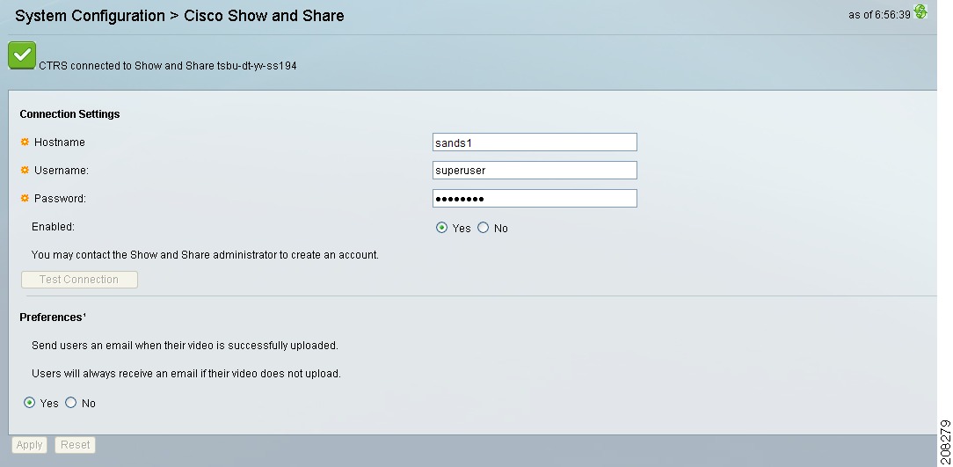Click the Username field containing superuser
Image resolution: width=953 pixels, height=467 pixels.
tap(535, 171)
